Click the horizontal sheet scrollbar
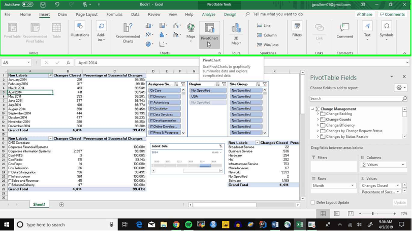The width and height of the screenshot is (412, 231). coord(225,205)
